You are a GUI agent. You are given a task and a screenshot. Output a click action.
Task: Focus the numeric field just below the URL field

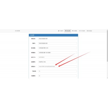point(58,71)
